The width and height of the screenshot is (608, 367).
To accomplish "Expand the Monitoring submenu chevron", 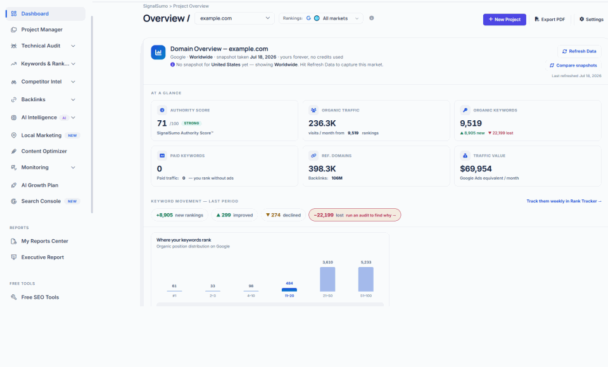I will tap(73, 168).
